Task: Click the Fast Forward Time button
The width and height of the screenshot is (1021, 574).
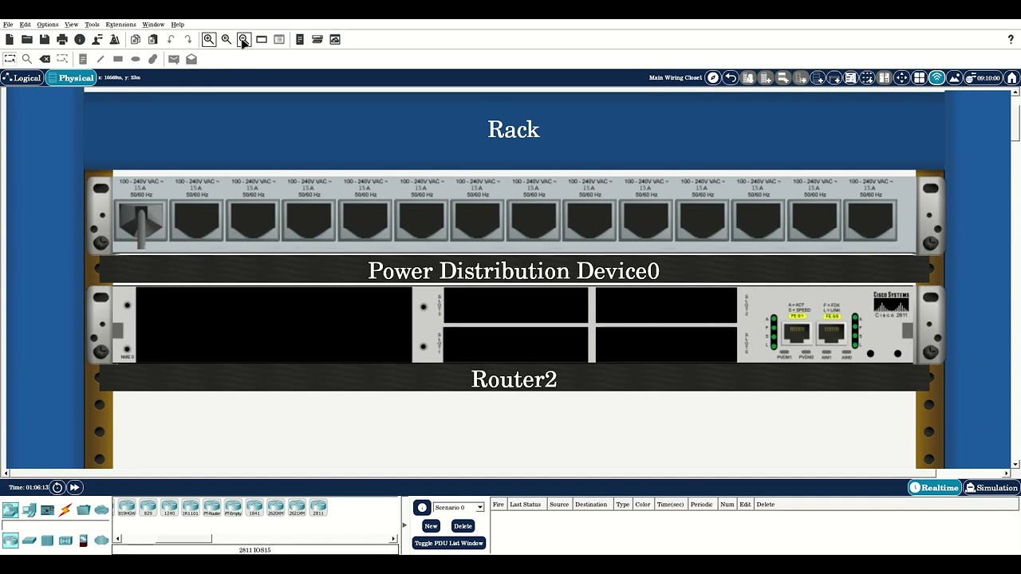Action: (x=74, y=487)
